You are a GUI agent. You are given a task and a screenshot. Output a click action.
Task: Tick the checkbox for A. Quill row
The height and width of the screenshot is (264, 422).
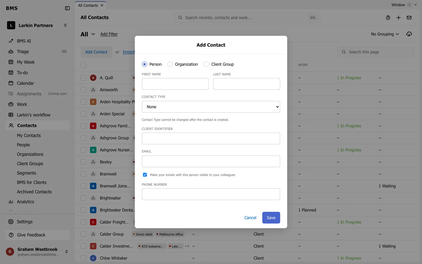click(x=84, y=78)
